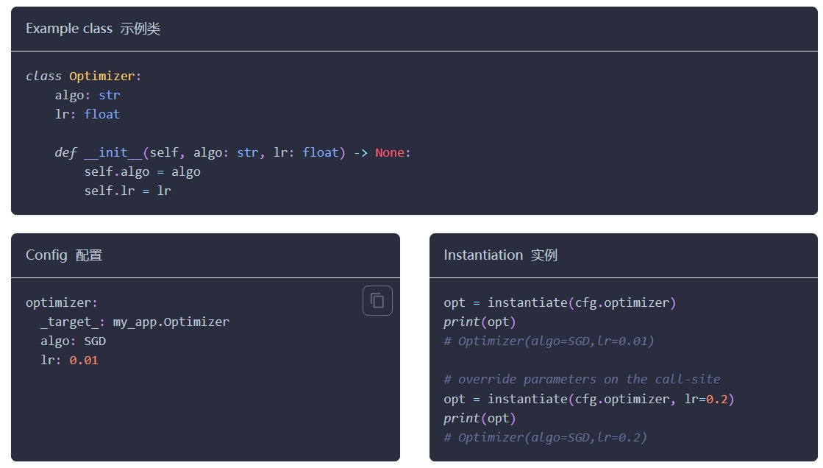Click the optimizer: key in config
823x468 pixels.
pos(61,303)
